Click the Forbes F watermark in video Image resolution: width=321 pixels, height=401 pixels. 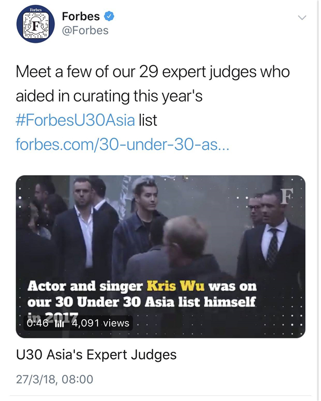(287, 196)
